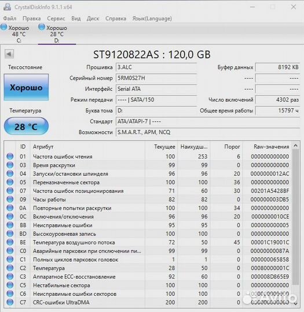
Task: Click status icon for Температура воздушного потока
Action: 10,242
